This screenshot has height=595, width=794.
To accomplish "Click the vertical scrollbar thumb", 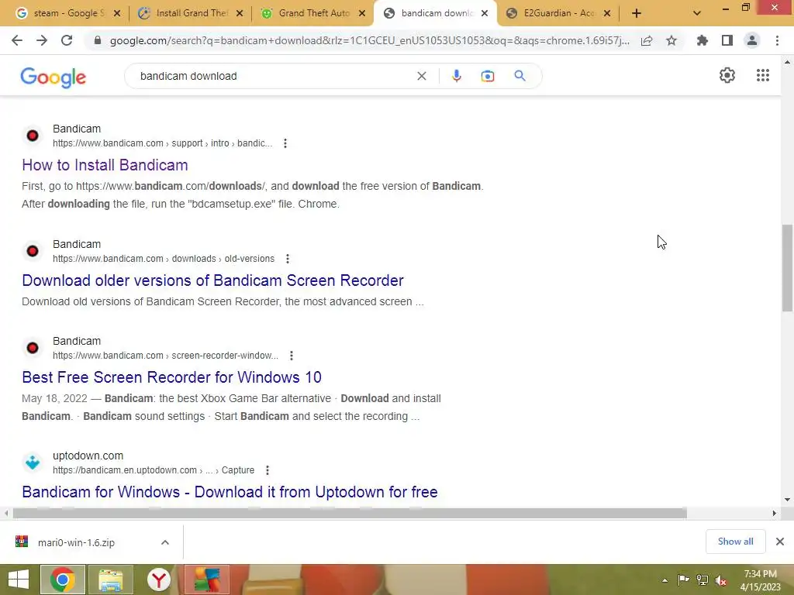I will point(787,268).
